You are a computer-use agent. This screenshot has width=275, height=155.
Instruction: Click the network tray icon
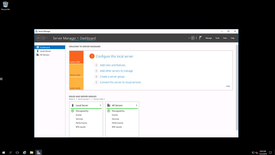[253, 153]
